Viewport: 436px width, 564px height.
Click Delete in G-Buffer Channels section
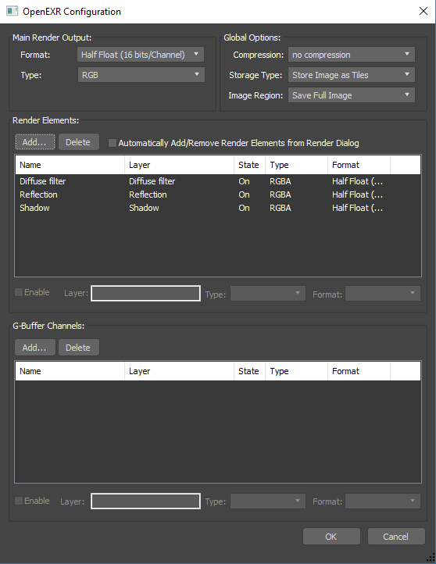coord(78,348)
